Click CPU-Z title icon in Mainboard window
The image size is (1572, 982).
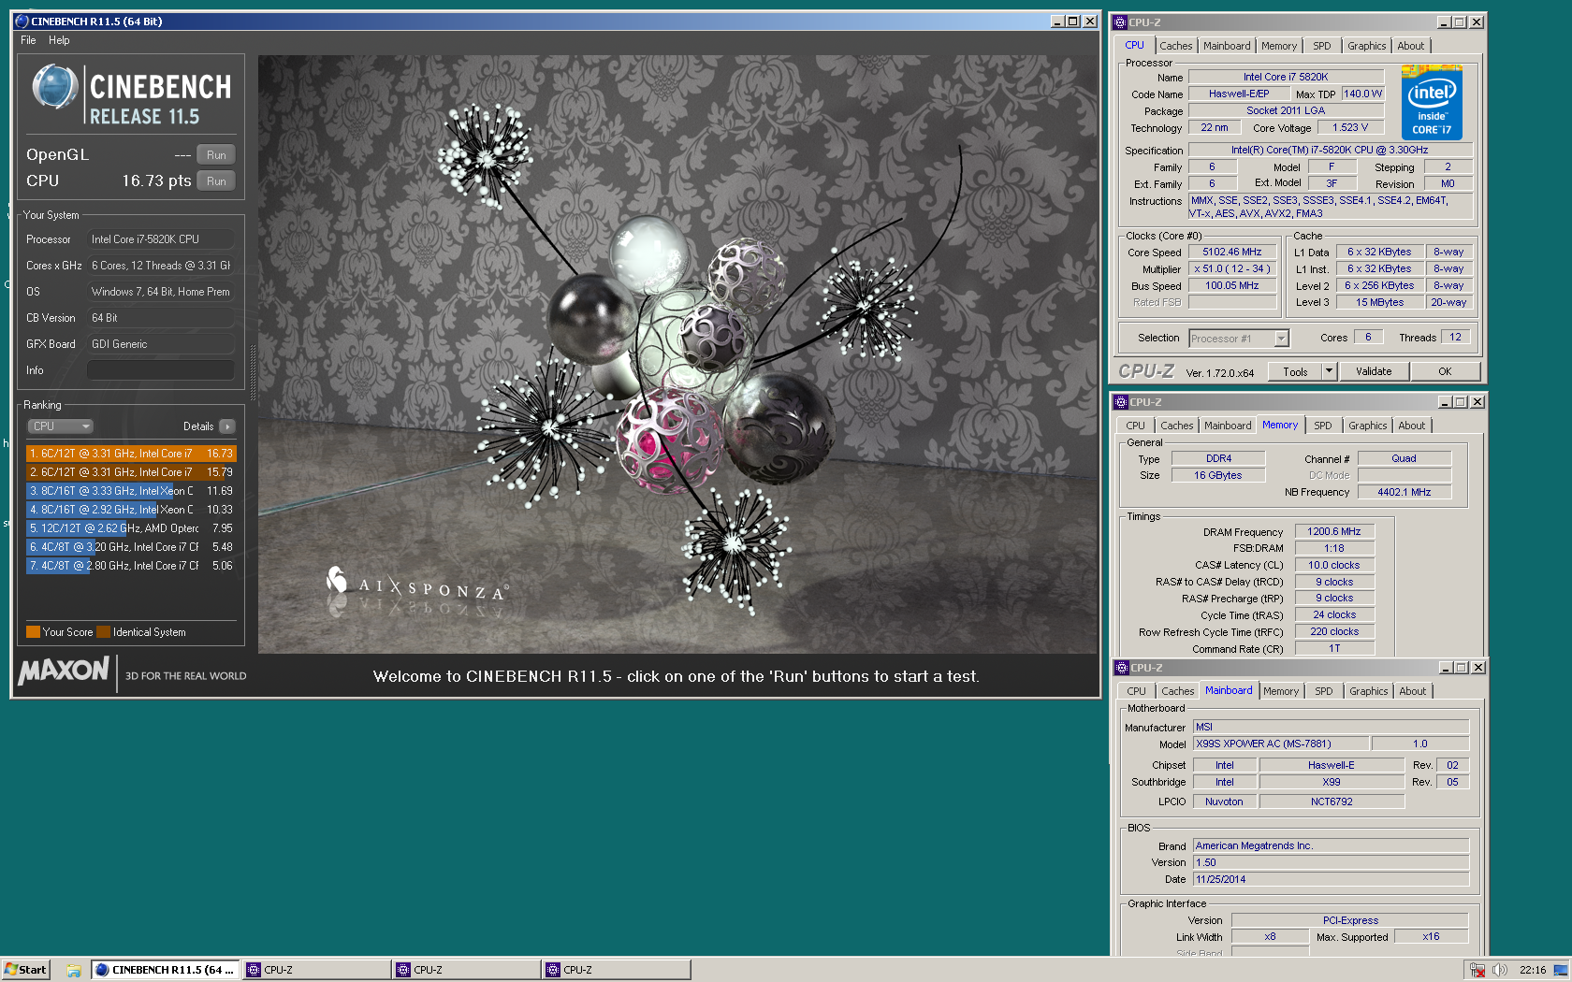[x=1121, y=668]
